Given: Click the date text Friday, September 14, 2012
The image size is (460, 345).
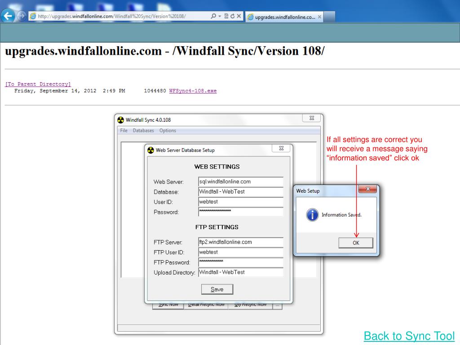Looking at the screenshot, I should (x=55, y=91).
